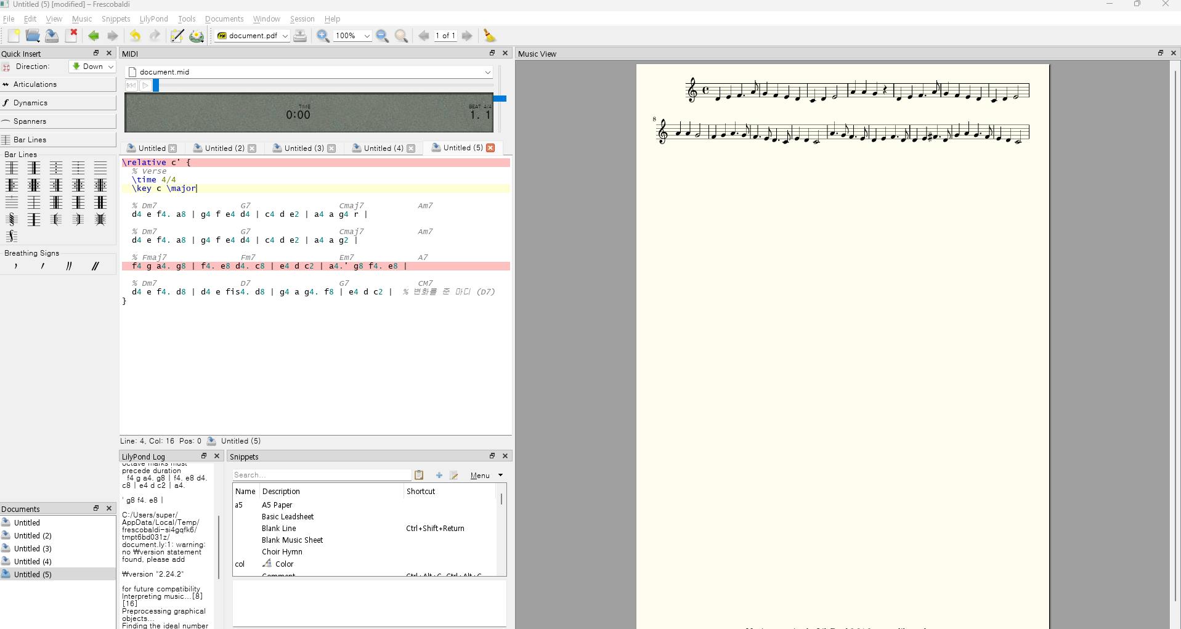Close the LilyPond Log panel
Screen dimensions: 1181x629
pos(217,456)
